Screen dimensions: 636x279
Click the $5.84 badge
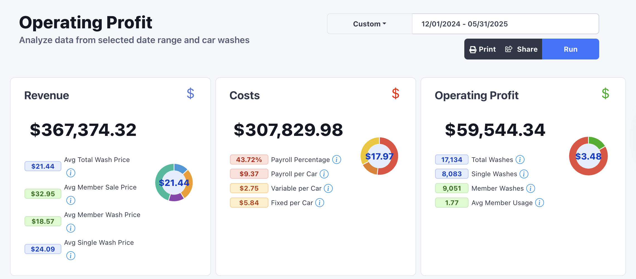tap(249, 203)
